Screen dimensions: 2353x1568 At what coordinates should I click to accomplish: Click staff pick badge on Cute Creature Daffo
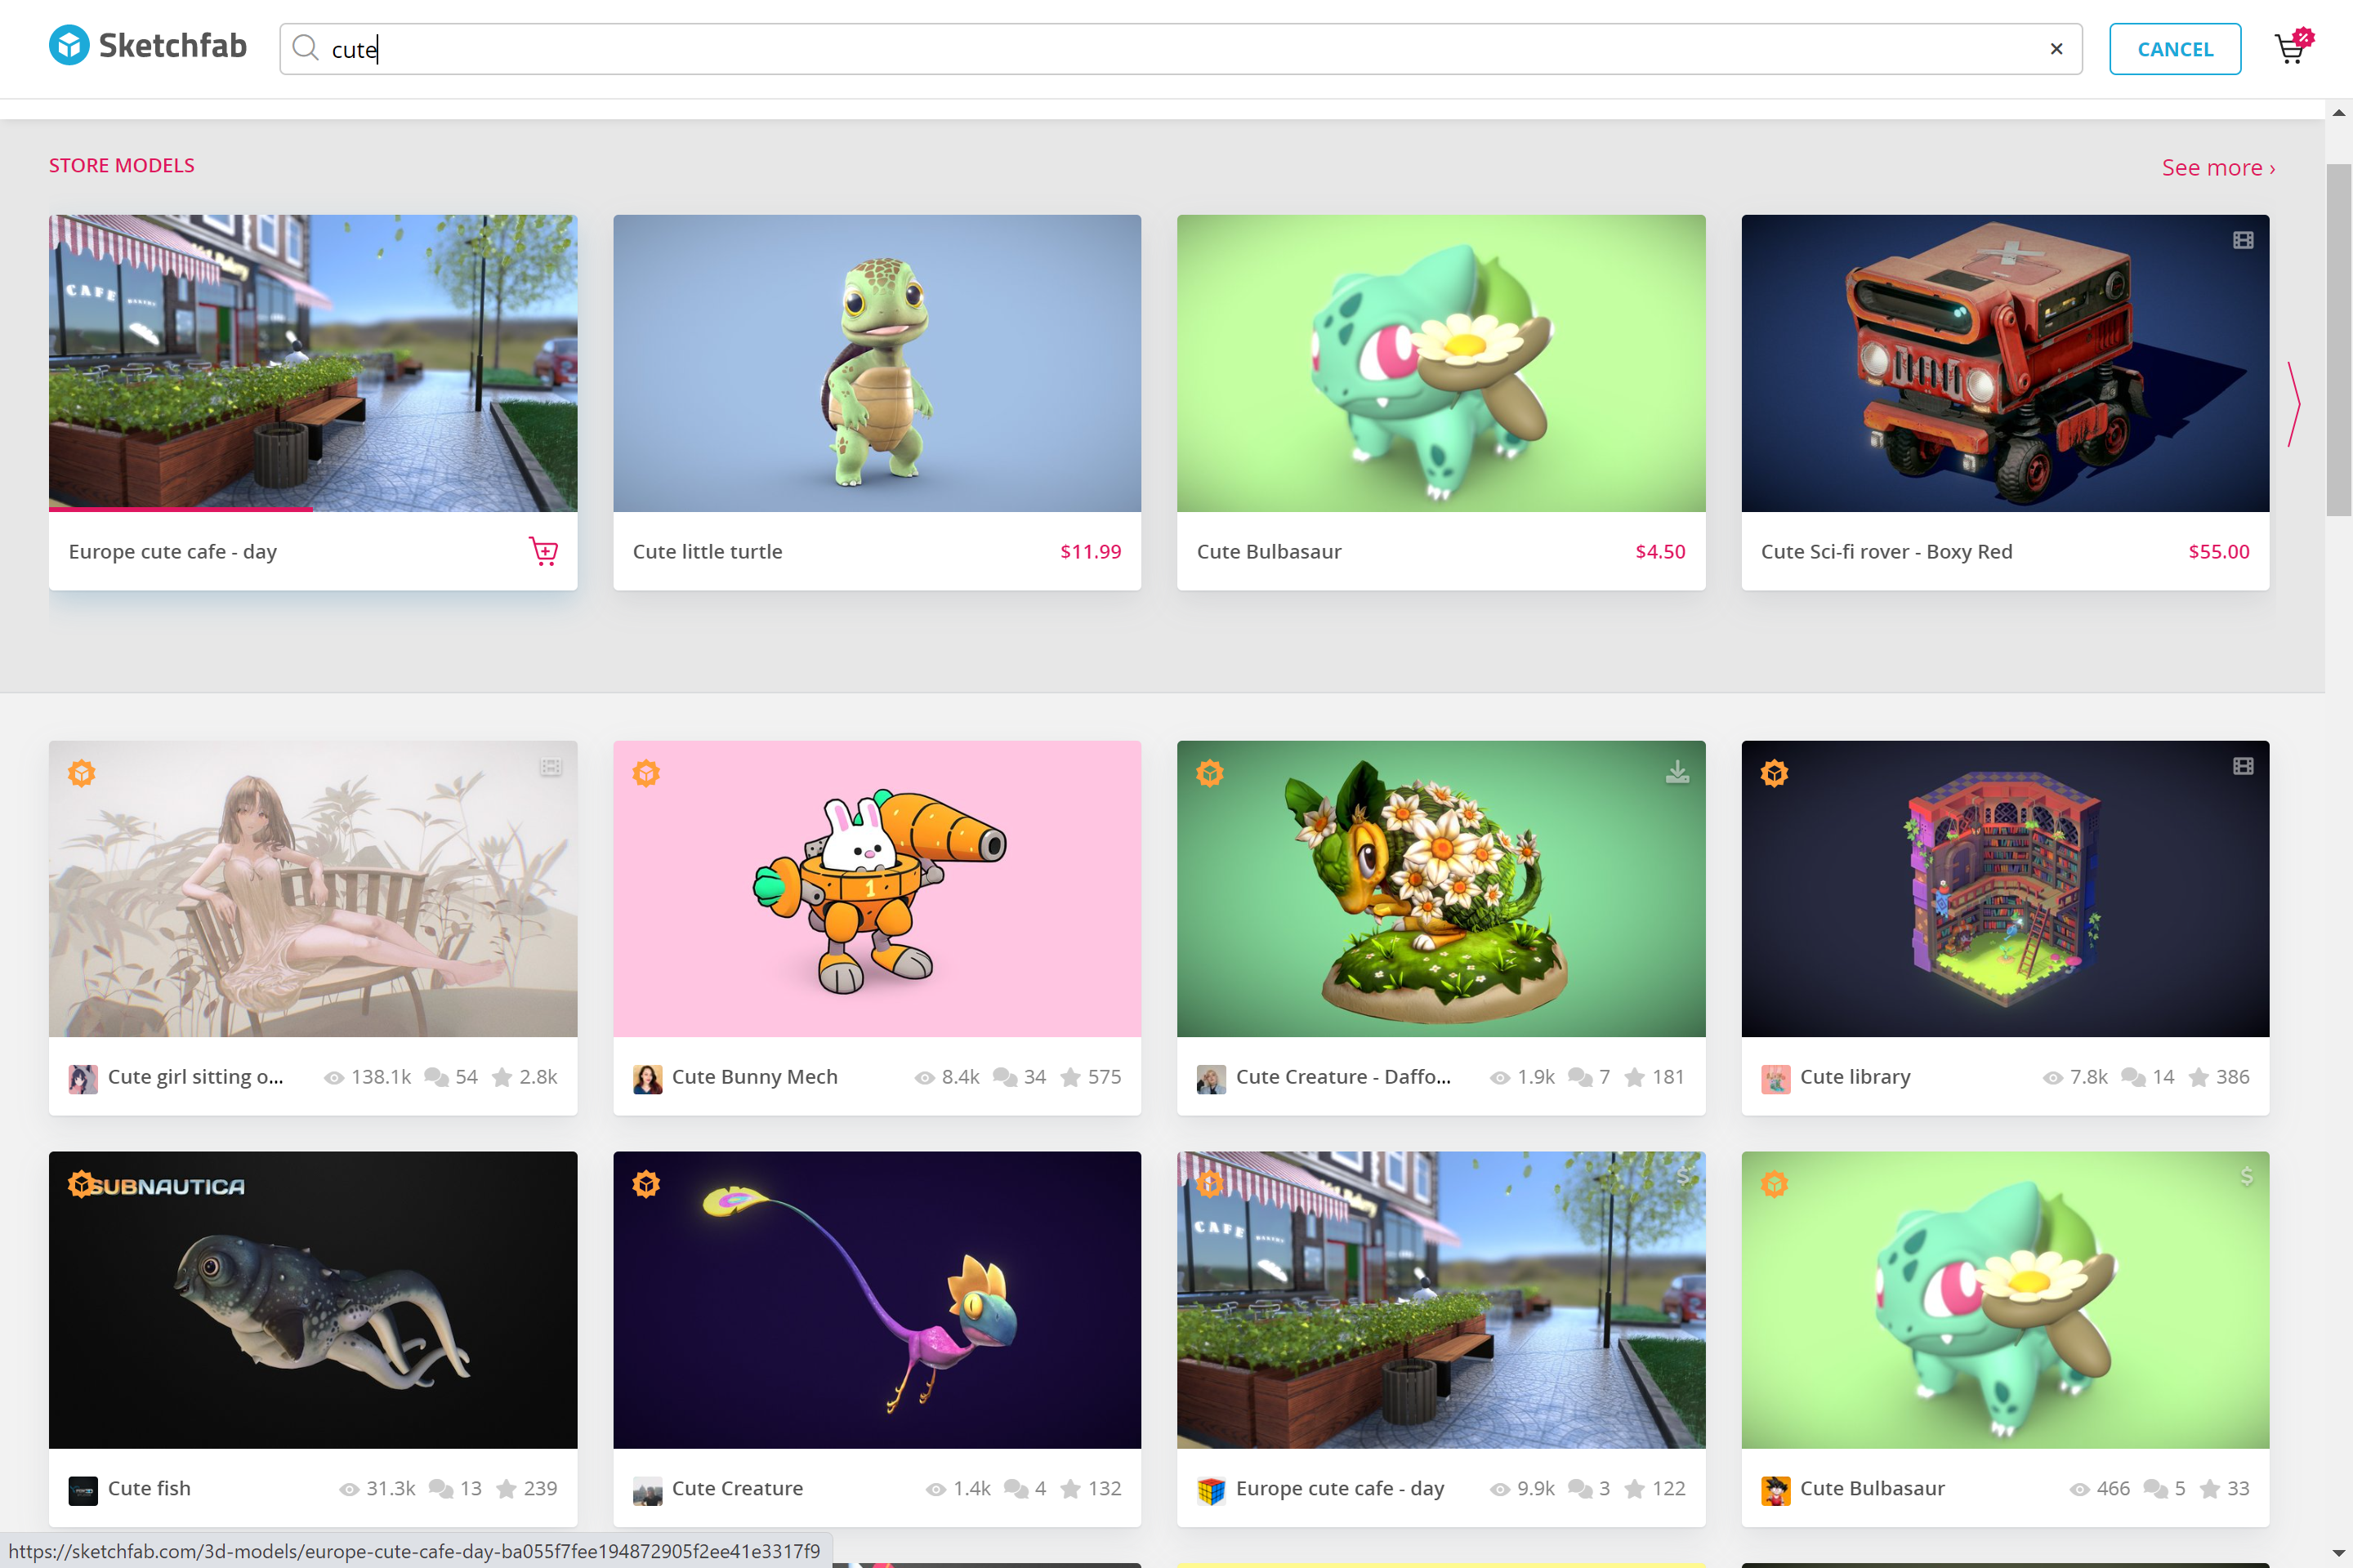pos(1211,773)
